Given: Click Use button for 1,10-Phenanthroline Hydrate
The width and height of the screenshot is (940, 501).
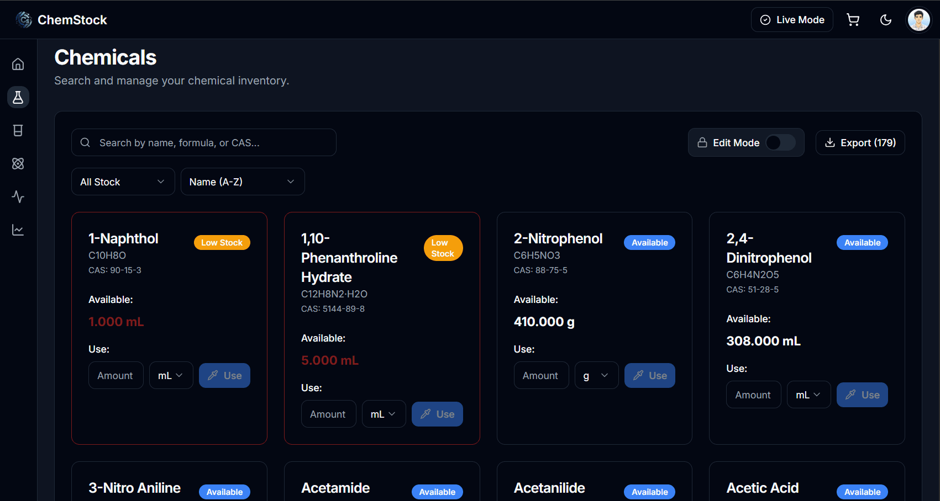Looking at the screenshot, I should click(x=437, y=414).
